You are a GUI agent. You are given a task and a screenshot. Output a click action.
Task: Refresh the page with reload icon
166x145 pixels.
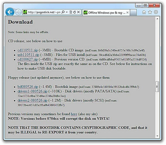(x=75, y=12)
